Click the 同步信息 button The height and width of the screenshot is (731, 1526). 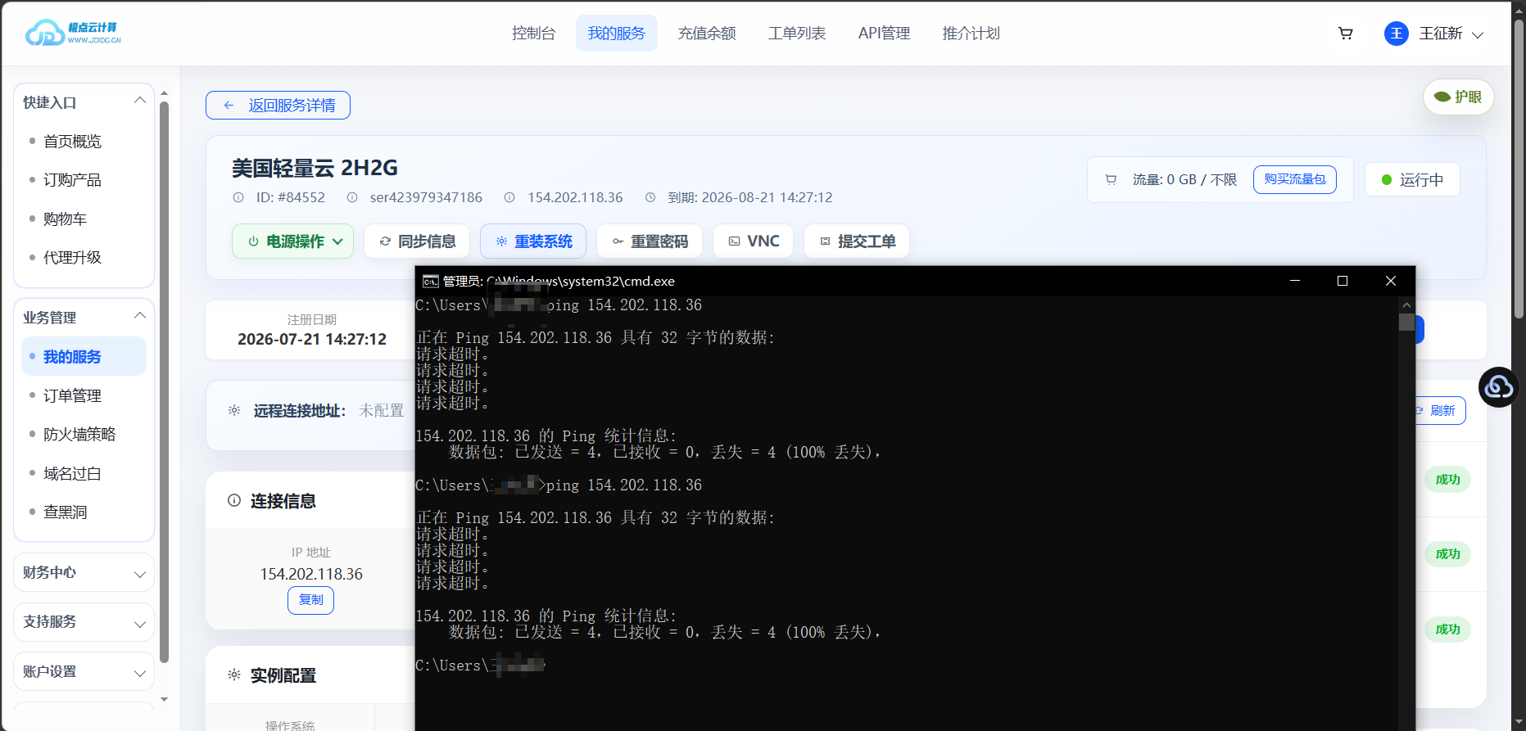coord(417,241)
